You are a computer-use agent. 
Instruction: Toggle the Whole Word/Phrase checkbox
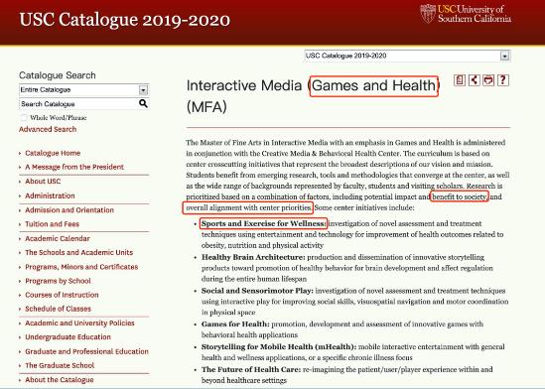24,117
